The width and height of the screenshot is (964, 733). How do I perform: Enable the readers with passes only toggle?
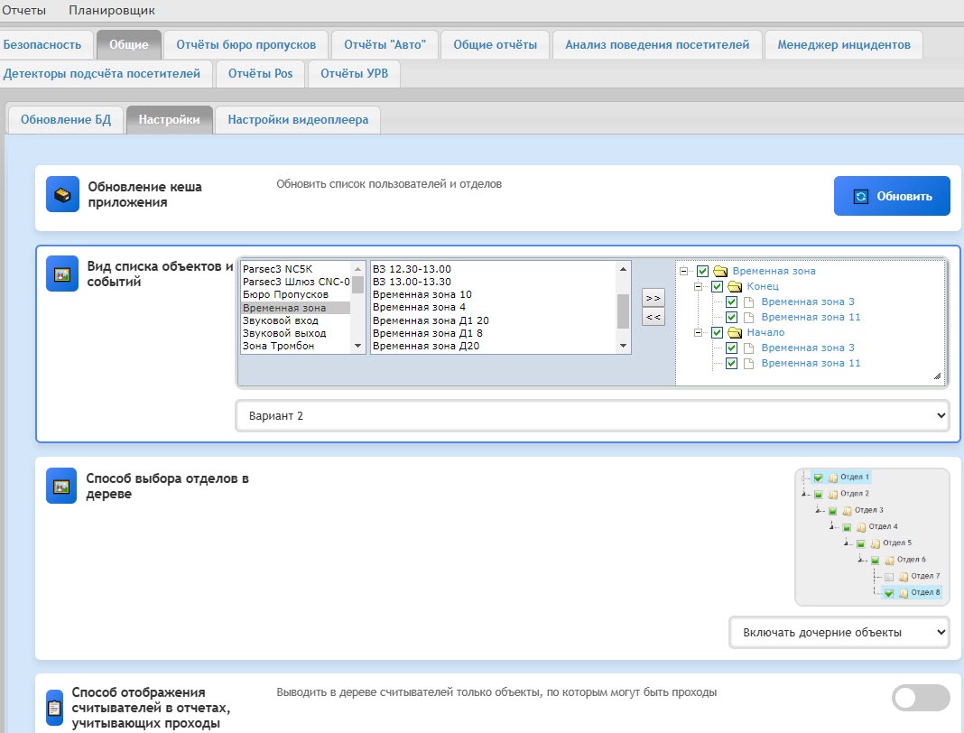pyautogui.click(x=921, y=698)
